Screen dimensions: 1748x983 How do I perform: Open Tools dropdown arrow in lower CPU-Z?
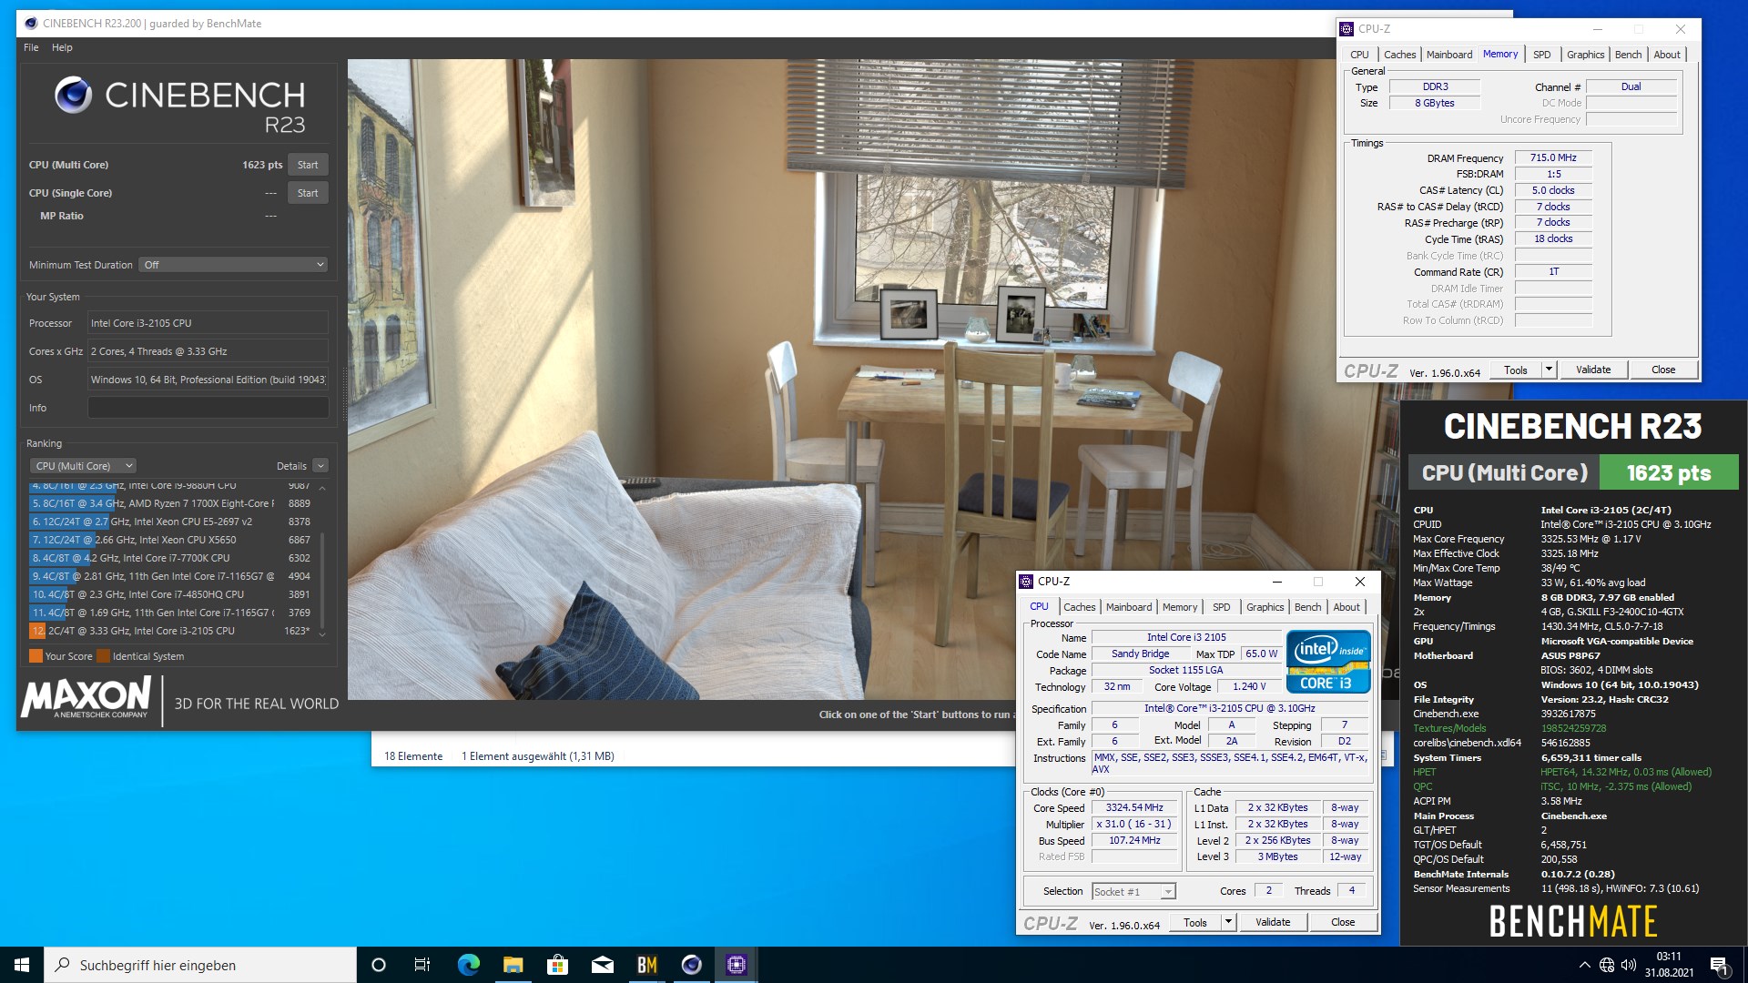[1228, 922]
